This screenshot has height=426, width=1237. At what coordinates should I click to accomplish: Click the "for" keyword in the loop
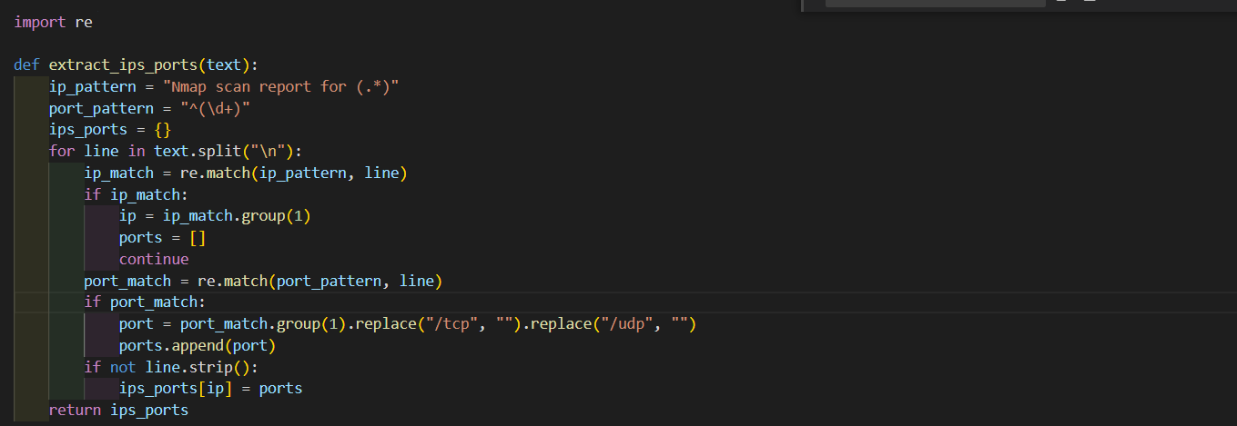click(x=62, y=151)
